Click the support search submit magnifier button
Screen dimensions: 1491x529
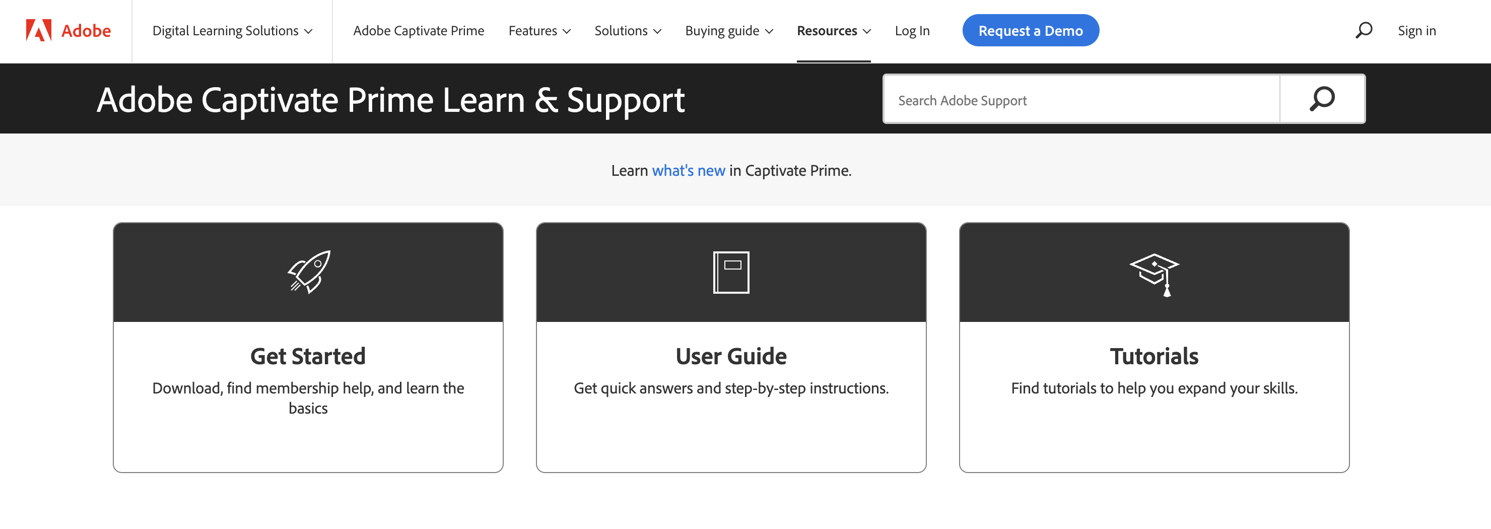(x=1322, y=99)
